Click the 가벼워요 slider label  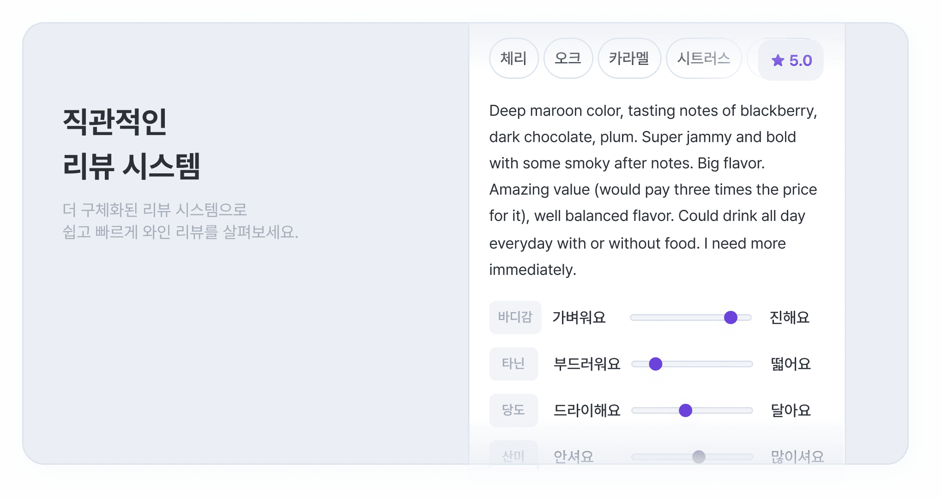click(579, 317)
